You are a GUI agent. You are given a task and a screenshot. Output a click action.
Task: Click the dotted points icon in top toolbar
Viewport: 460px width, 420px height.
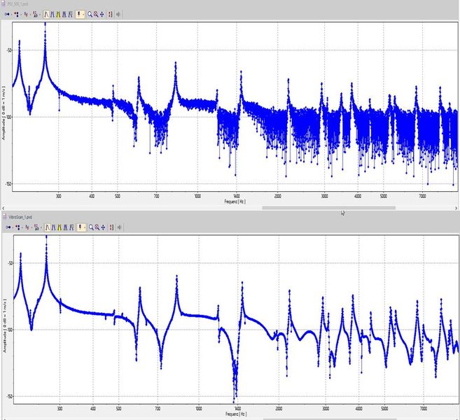(x=16, y=14)
